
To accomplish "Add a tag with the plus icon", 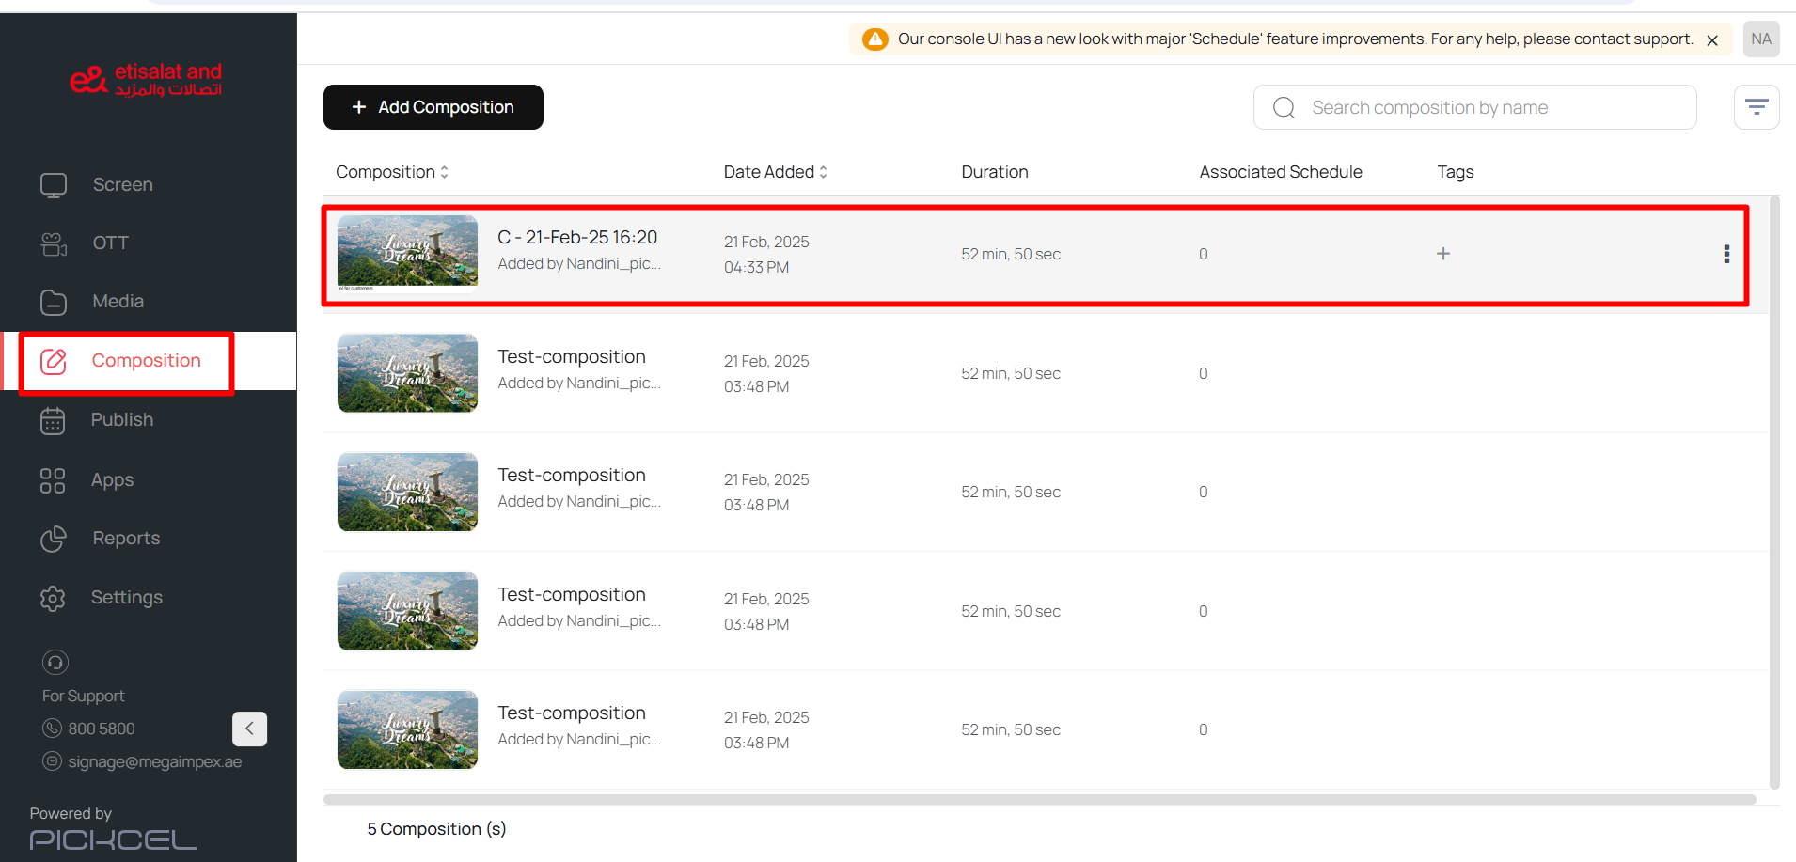I will click(1442, 254).
